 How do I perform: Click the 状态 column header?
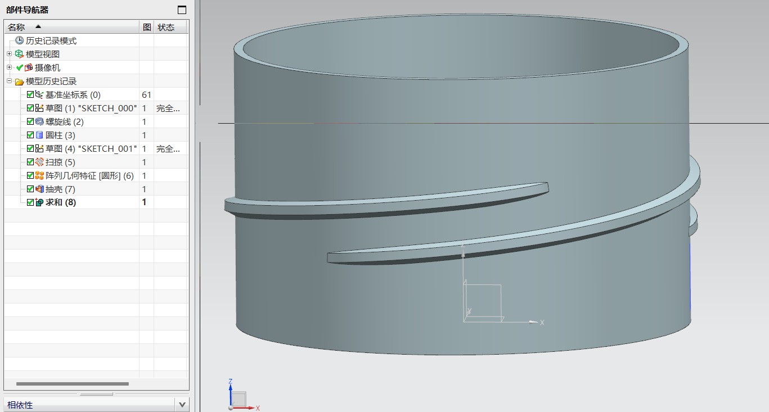tap(171, 27)
